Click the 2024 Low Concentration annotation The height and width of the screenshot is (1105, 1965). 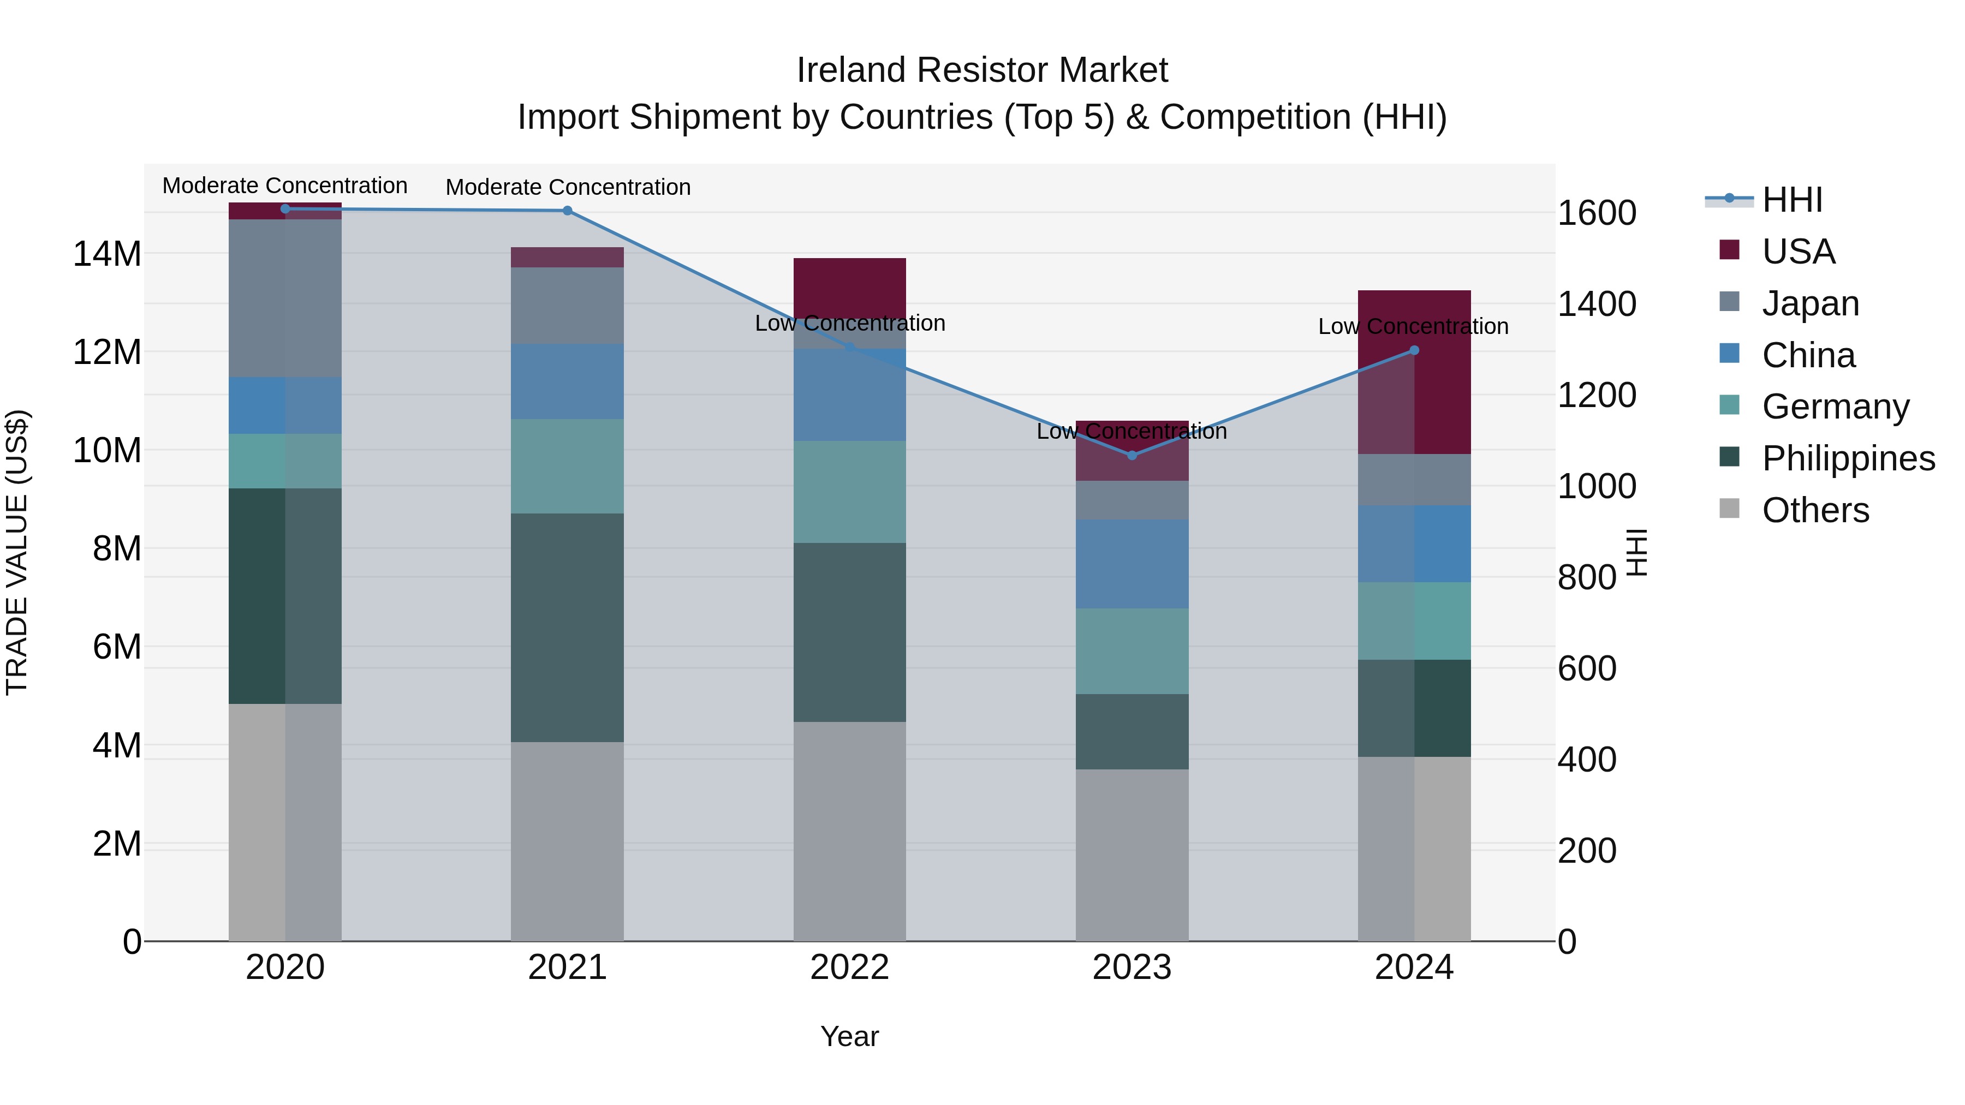pos(1414,326)
